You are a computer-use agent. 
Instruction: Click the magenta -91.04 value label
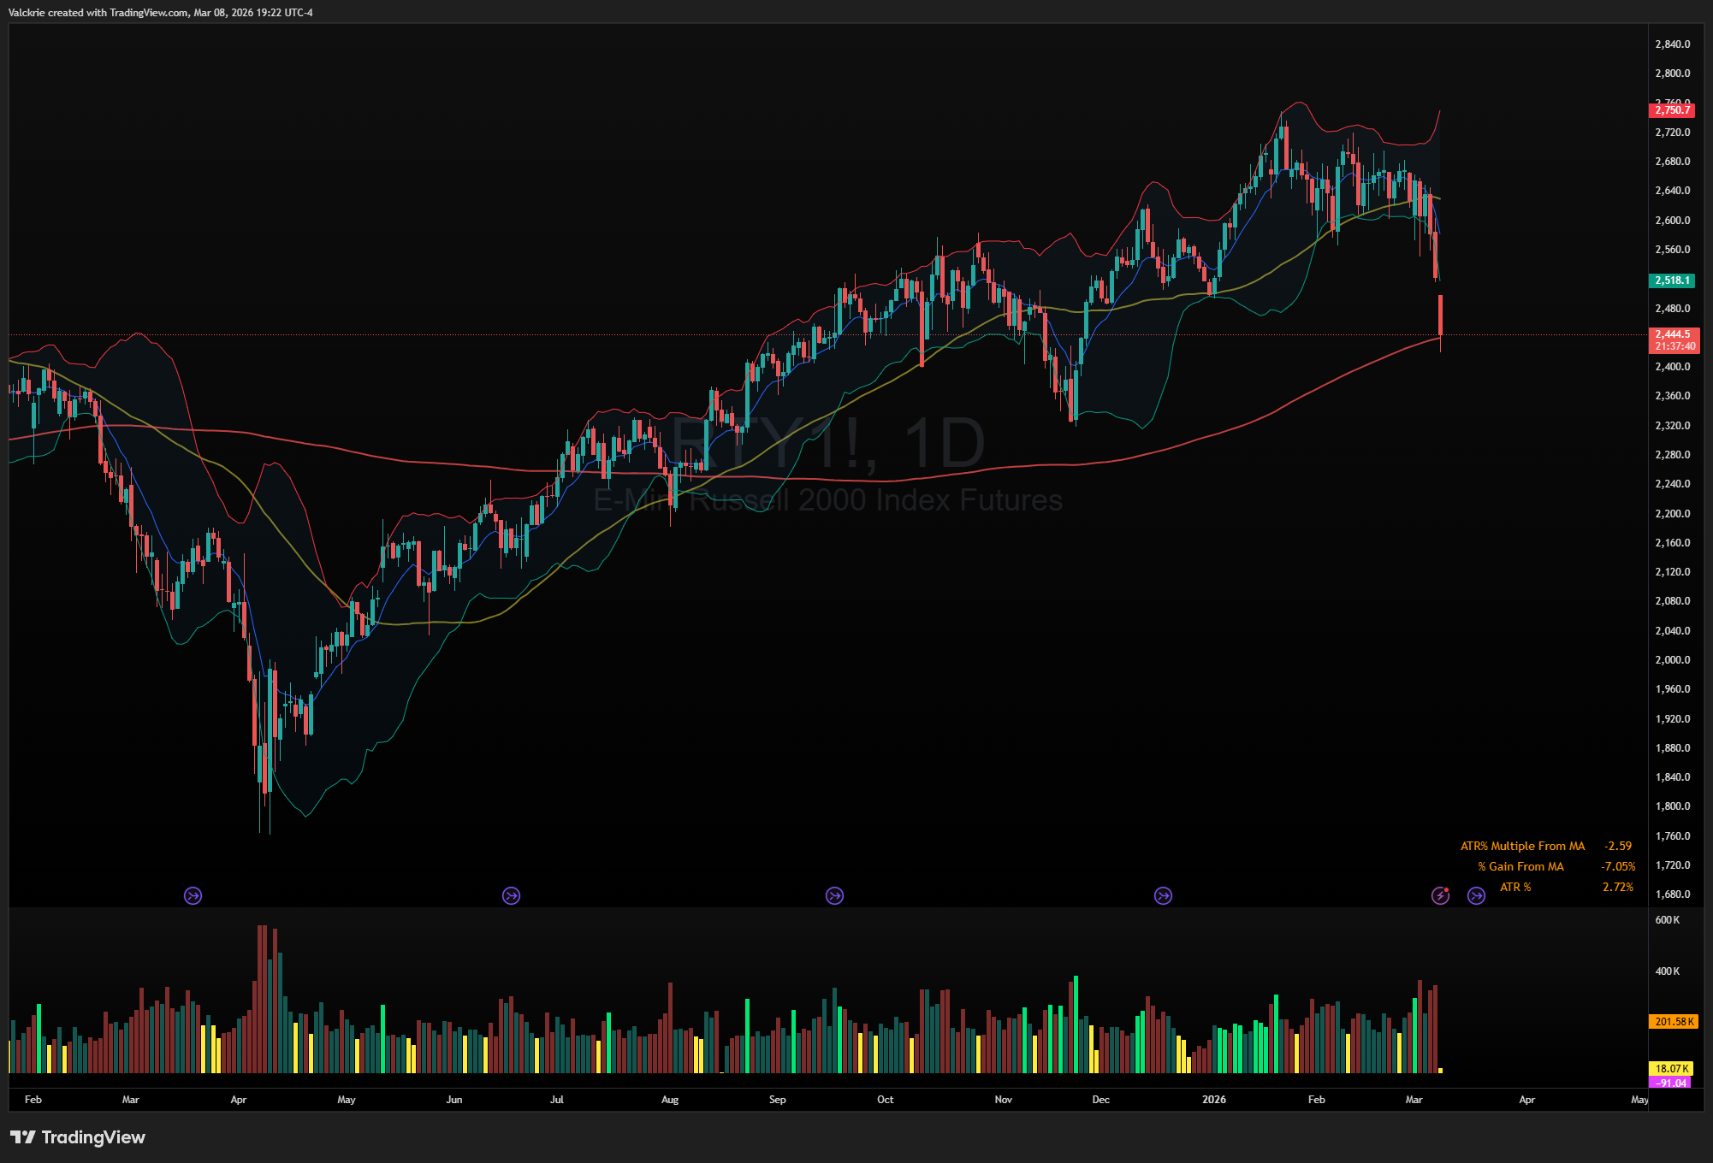coord(1671,1083)
